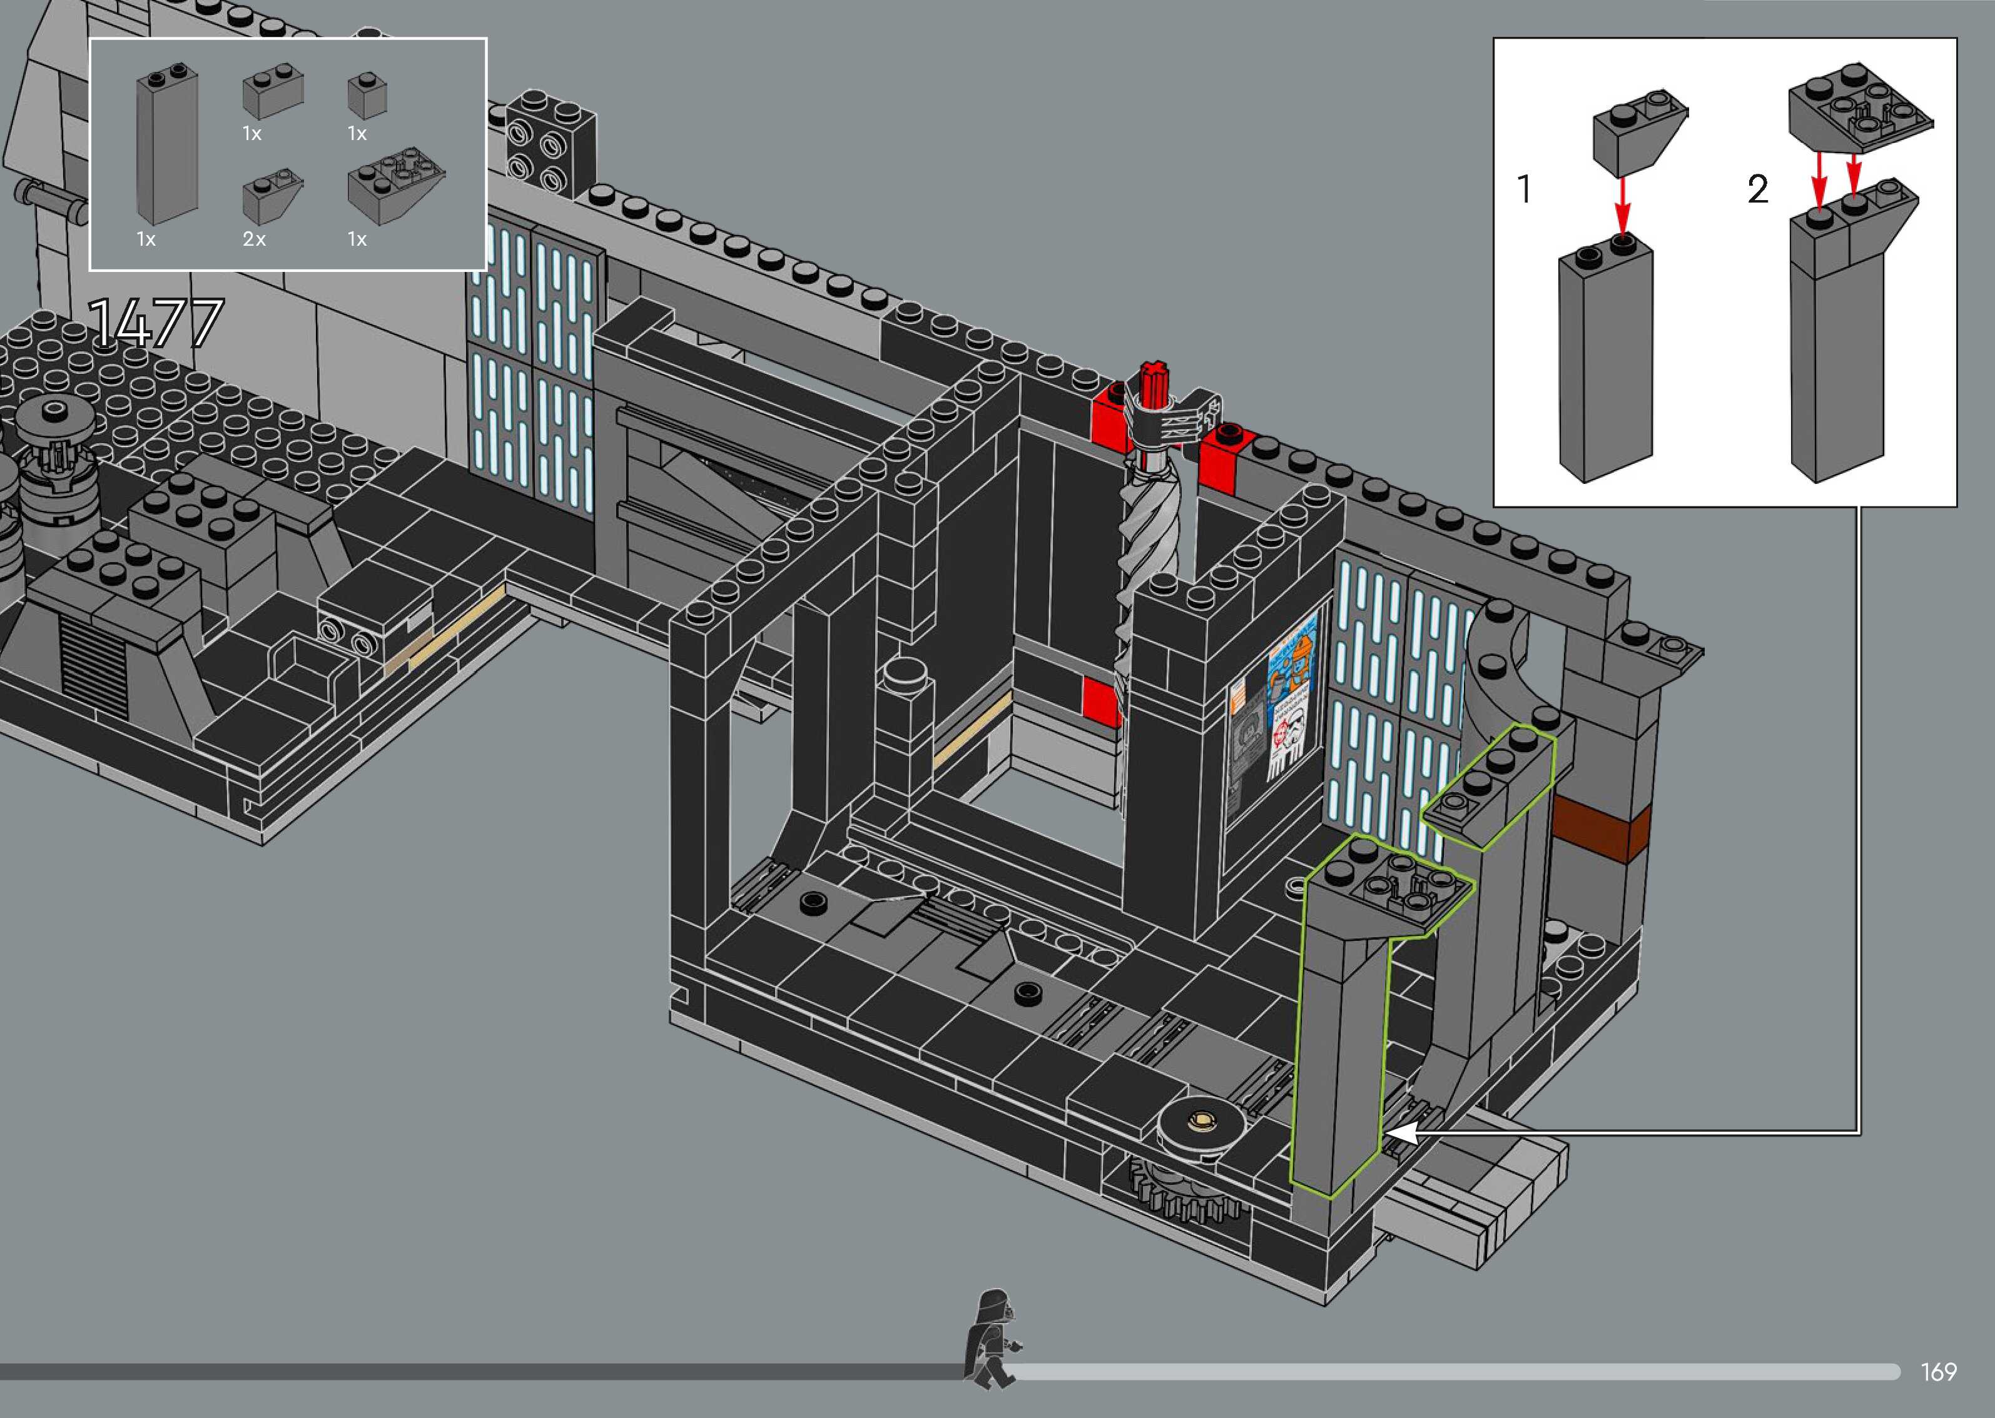This screenshot has width=1995, height=1418.
Task: Click the progress bar's completed dark section
Action: (x=480, y=1372)
